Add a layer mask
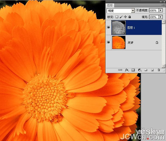The width and height of the screenshot is (166, 141). pyautogui.click(x=133, y=70)
